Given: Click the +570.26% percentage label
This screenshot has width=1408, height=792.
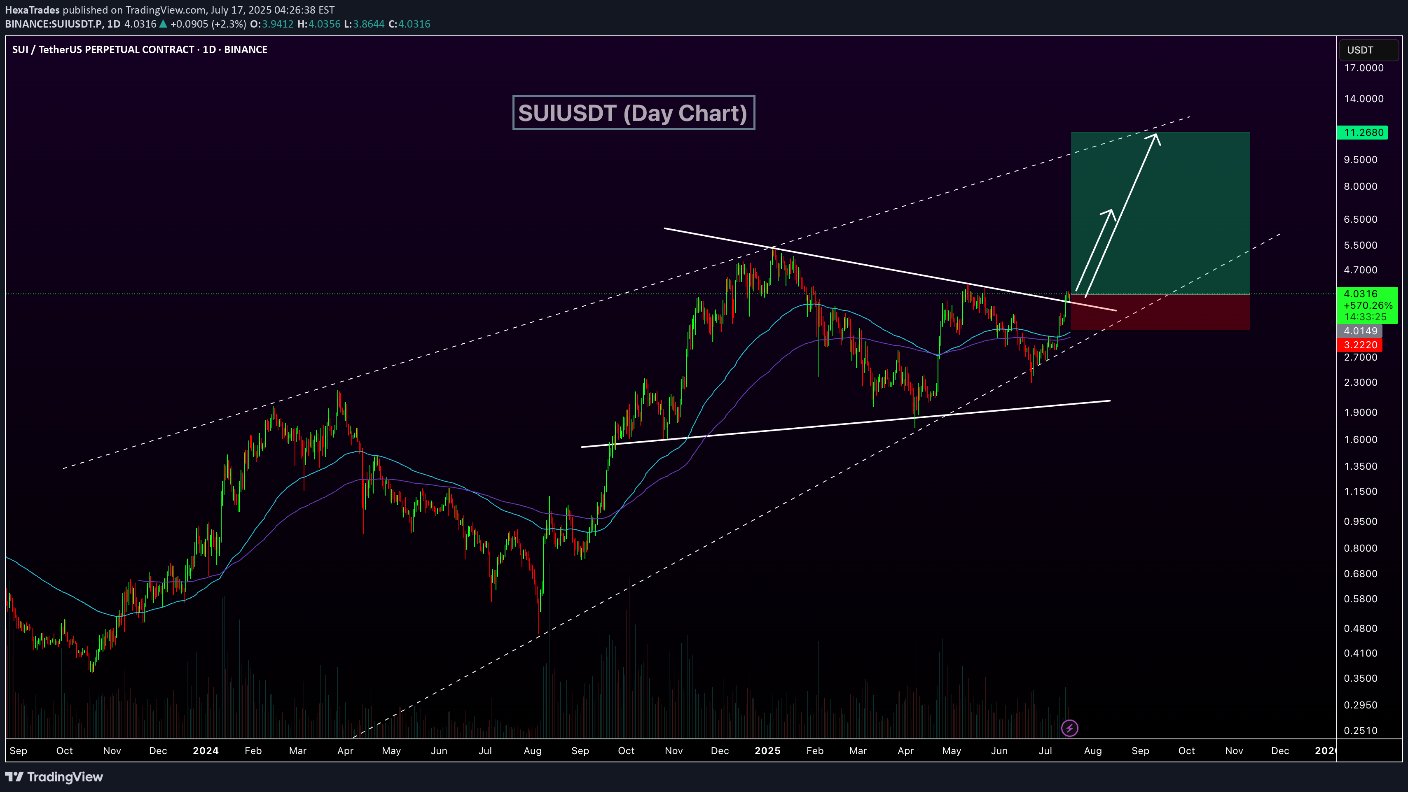Looking at the screenshot, I should pyautogui.click(x=1368, y=305).
